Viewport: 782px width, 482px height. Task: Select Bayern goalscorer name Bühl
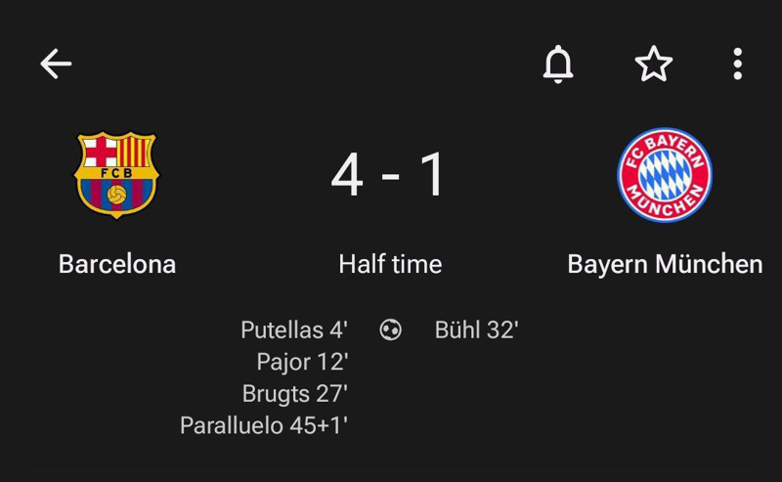click(457, 330)
